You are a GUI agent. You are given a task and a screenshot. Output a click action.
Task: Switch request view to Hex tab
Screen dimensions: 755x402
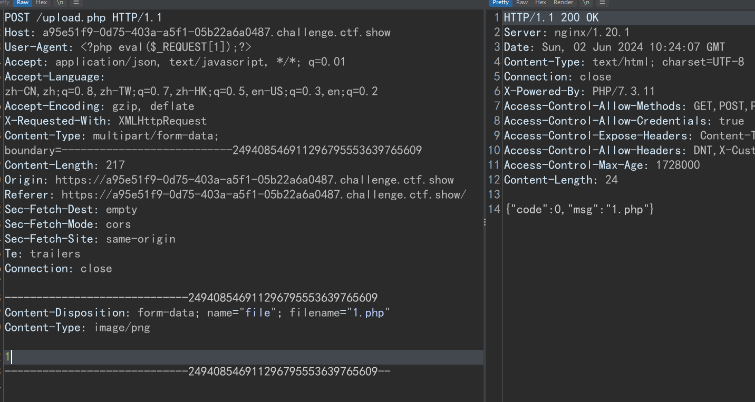[41, 3]
